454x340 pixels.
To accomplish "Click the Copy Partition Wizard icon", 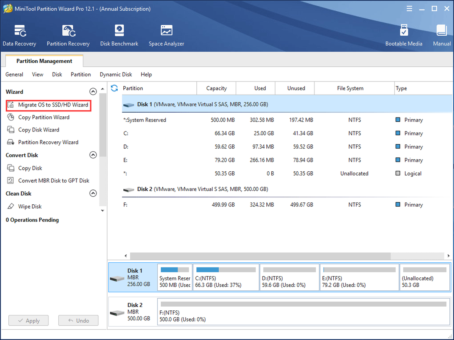I will click(11, 118).
